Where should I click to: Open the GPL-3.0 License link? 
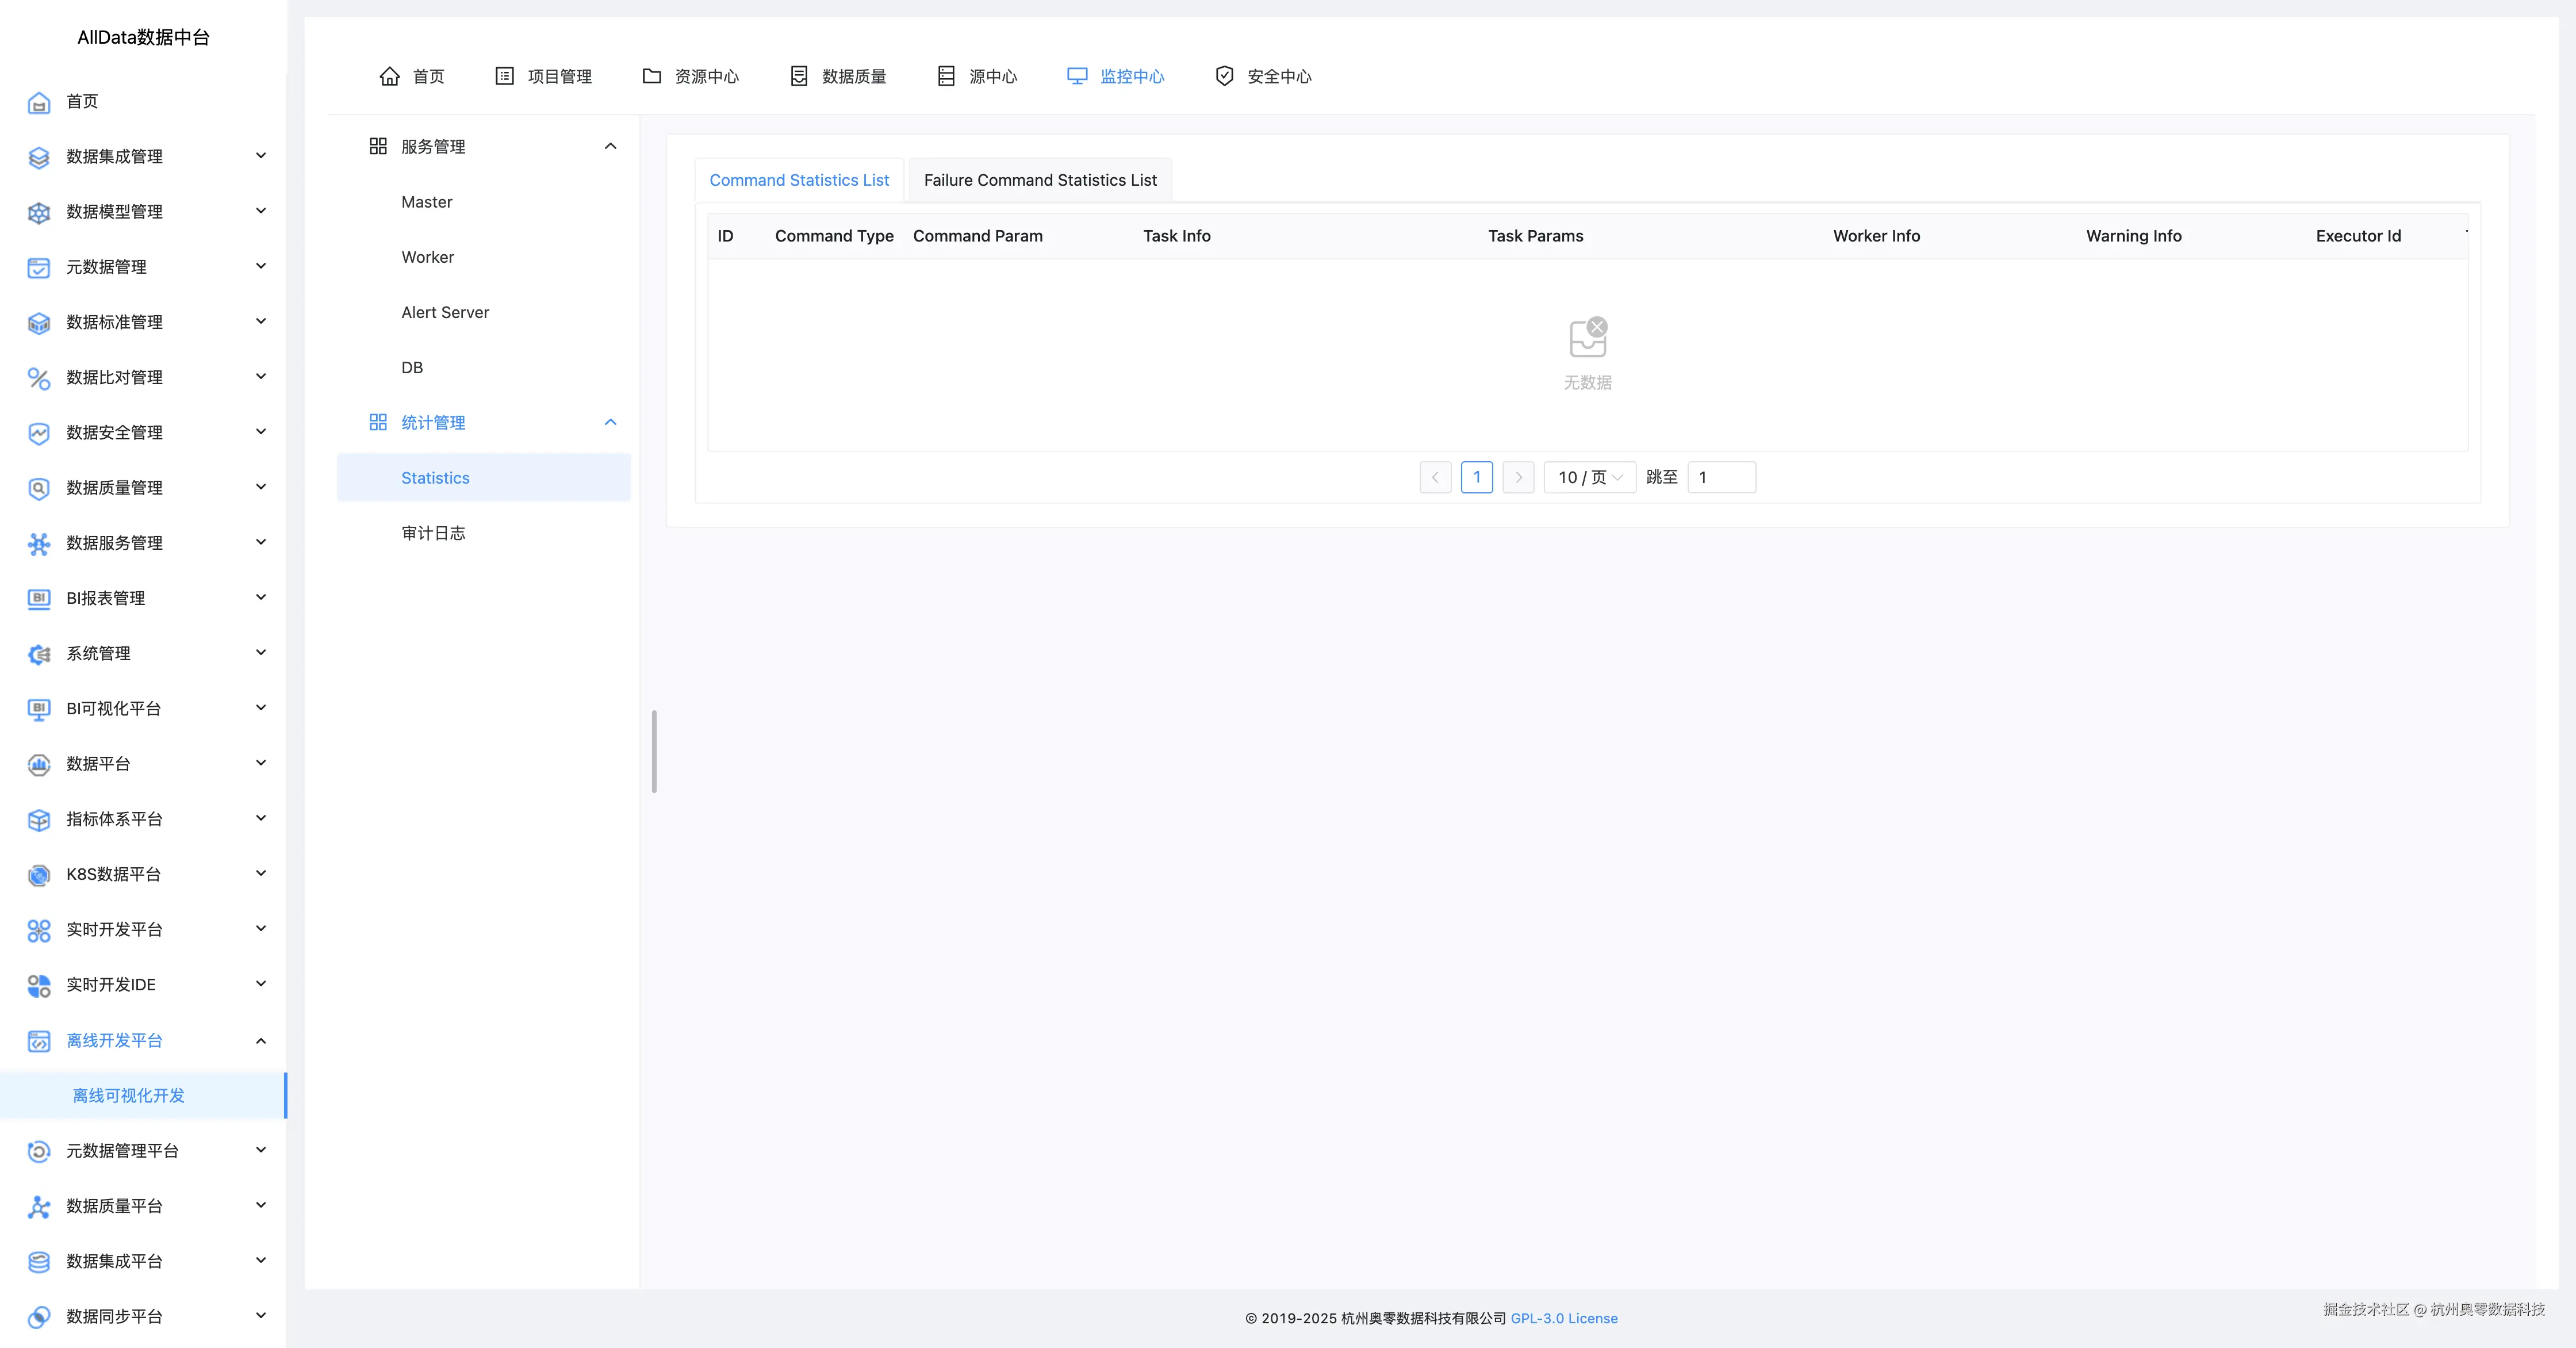(x=1563, y=1318)
